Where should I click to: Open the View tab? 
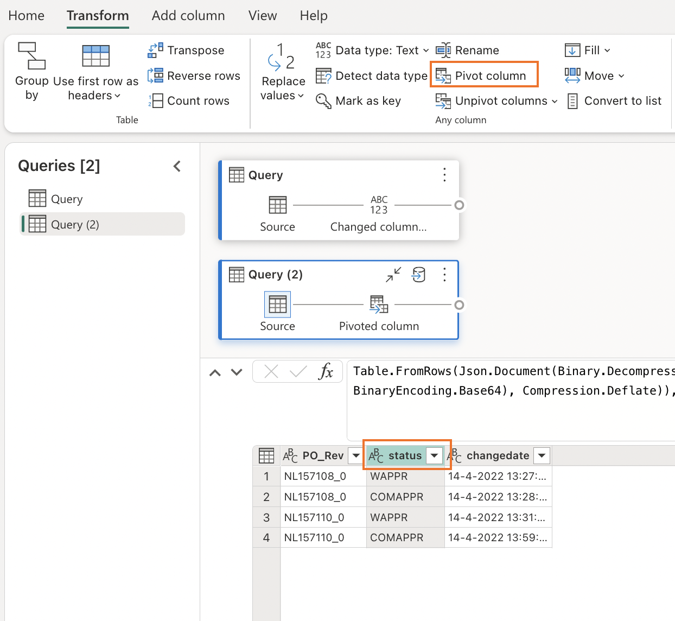[263, 15]
